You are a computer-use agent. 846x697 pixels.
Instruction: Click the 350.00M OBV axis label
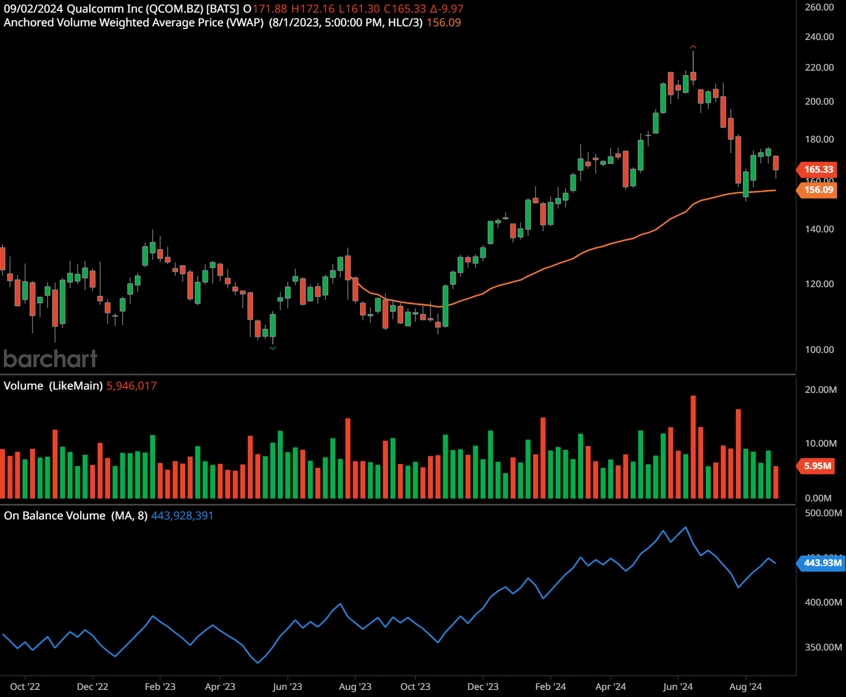(x=824, y=647)
